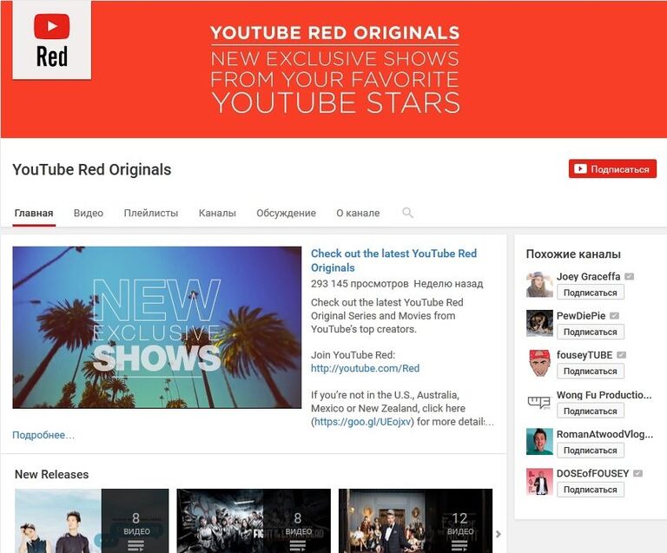Open RomanAtwoodVlog... channel name
This screenshot has width=667, height=553.
tap(604, 434)
